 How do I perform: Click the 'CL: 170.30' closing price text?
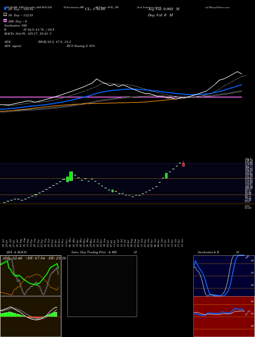point(95,9)
